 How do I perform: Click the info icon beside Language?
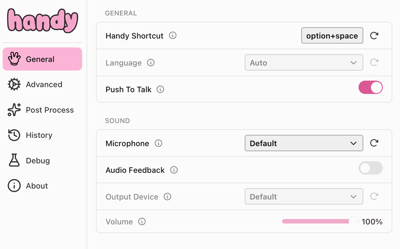(x=151, y=63)
